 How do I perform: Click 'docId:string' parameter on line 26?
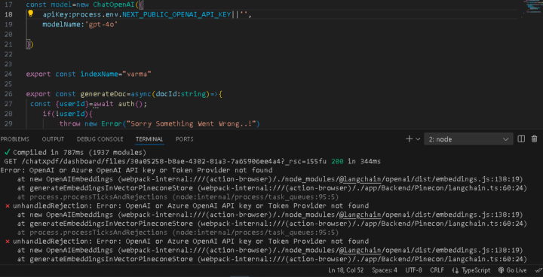(181, 94)
